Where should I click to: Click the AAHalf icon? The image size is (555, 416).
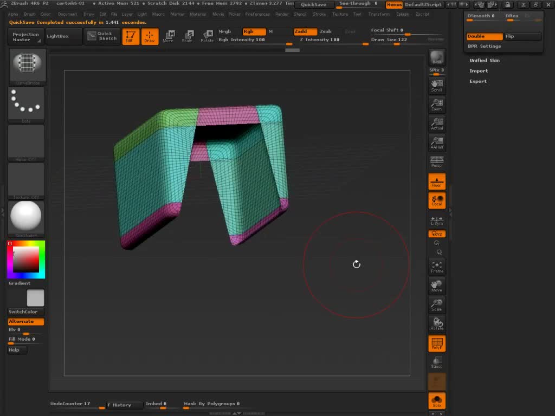[437, 143]
